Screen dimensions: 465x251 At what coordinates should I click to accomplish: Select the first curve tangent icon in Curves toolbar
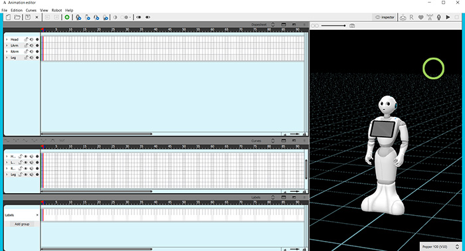[x=7, y=141]
